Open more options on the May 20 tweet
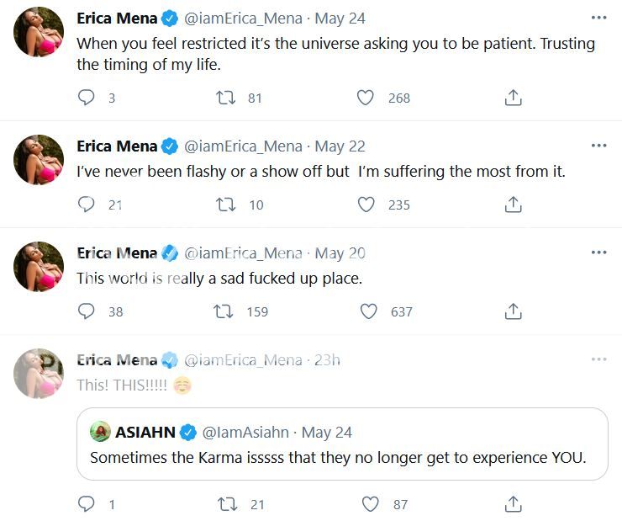The image size is (622, 521). [598, 253]
